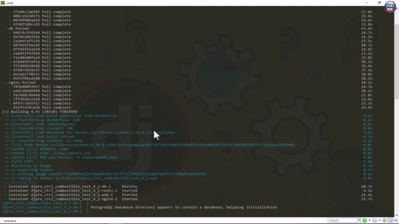Click the nginx-1 container line
The width and height of the screenshot is (399, 224).
pyautogui.click(x=70, y=199)
